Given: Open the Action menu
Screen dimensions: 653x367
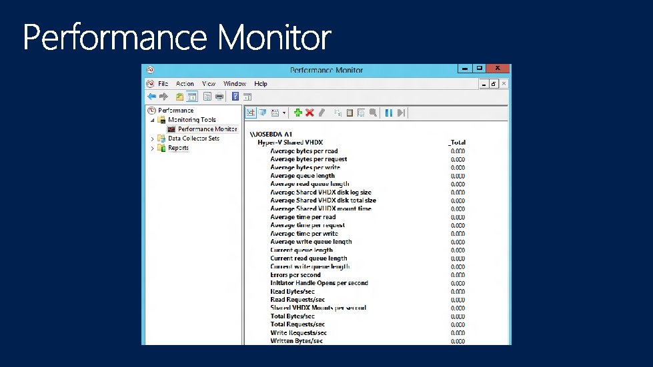Looking at the screenshot, I should click(x=185, y=83).
